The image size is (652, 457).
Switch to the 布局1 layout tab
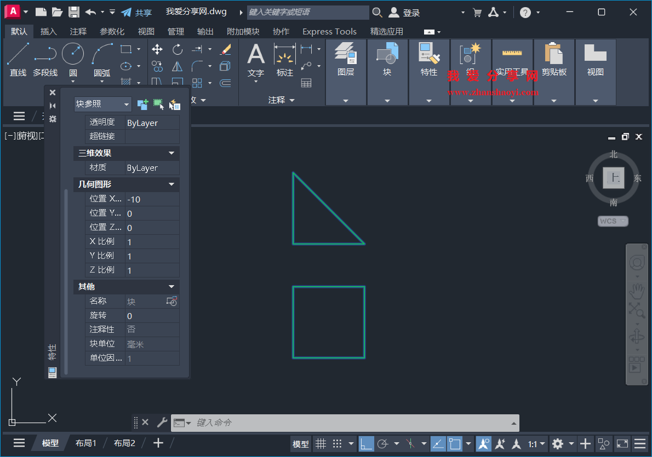tap(85, 443)
